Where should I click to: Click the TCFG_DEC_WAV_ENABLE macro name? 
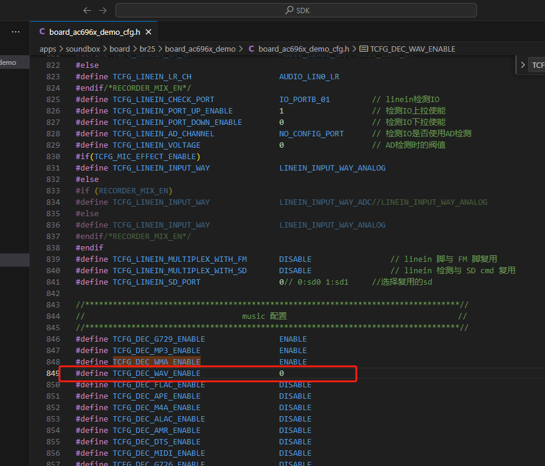tap(156, 374)
